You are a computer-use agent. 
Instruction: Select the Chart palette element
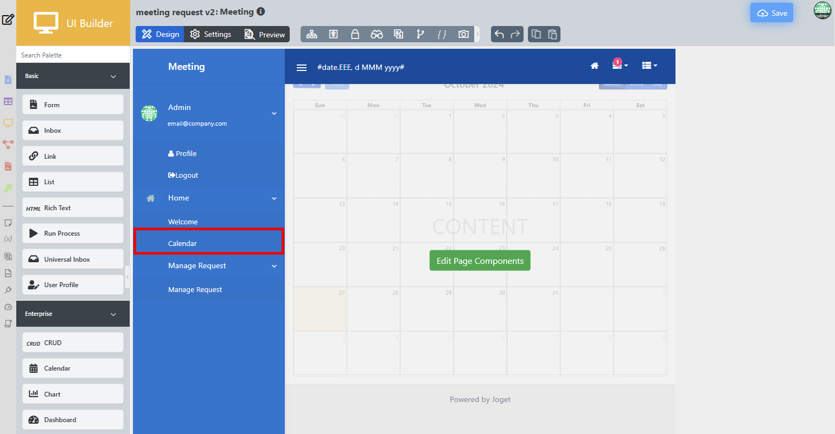(x=73, y=394)
